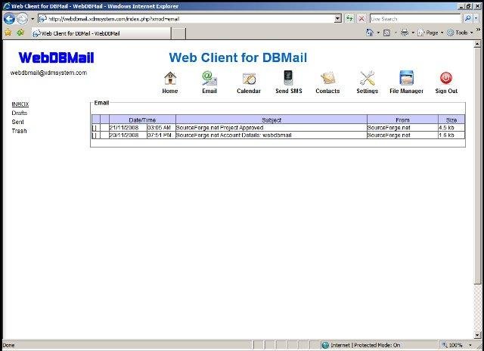Open a new blank browser tab
The width and height of the screenshot is (484, 351).
click(178, 33)
